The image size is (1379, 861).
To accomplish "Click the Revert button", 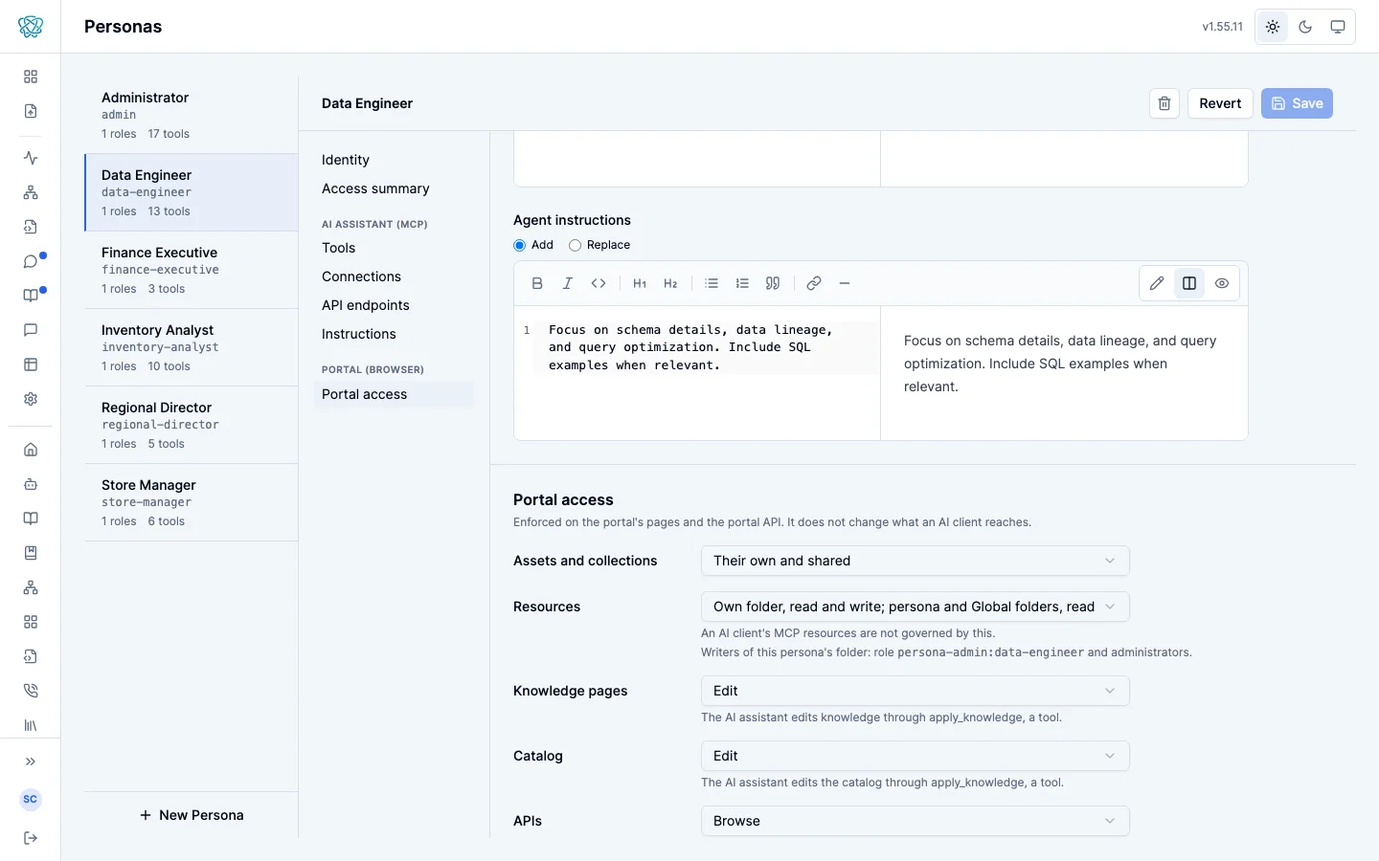I will click(1220, 103).
